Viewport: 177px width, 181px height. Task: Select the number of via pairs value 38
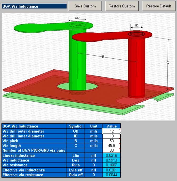[x=111, y=150]
